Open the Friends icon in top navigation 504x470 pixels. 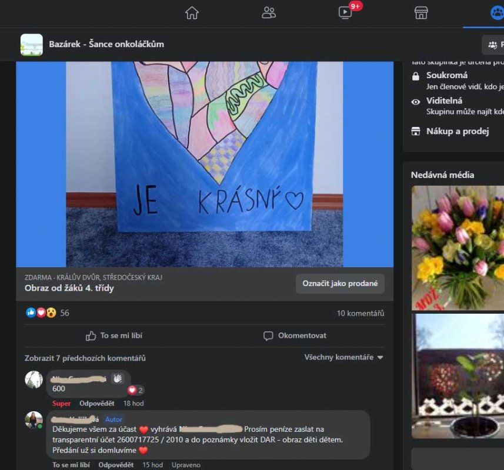[269, 13]
